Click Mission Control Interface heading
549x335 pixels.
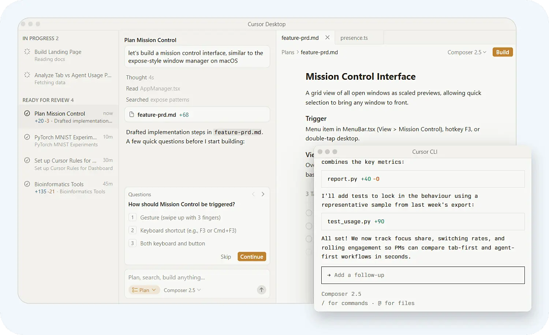point(361,76)
